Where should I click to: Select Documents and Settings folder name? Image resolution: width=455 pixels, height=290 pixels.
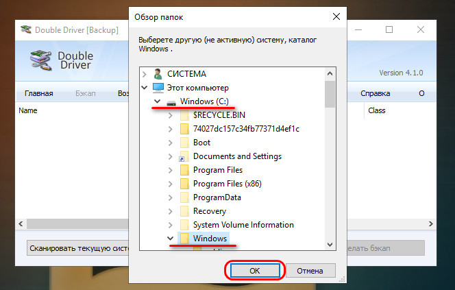tap(237, 156)
